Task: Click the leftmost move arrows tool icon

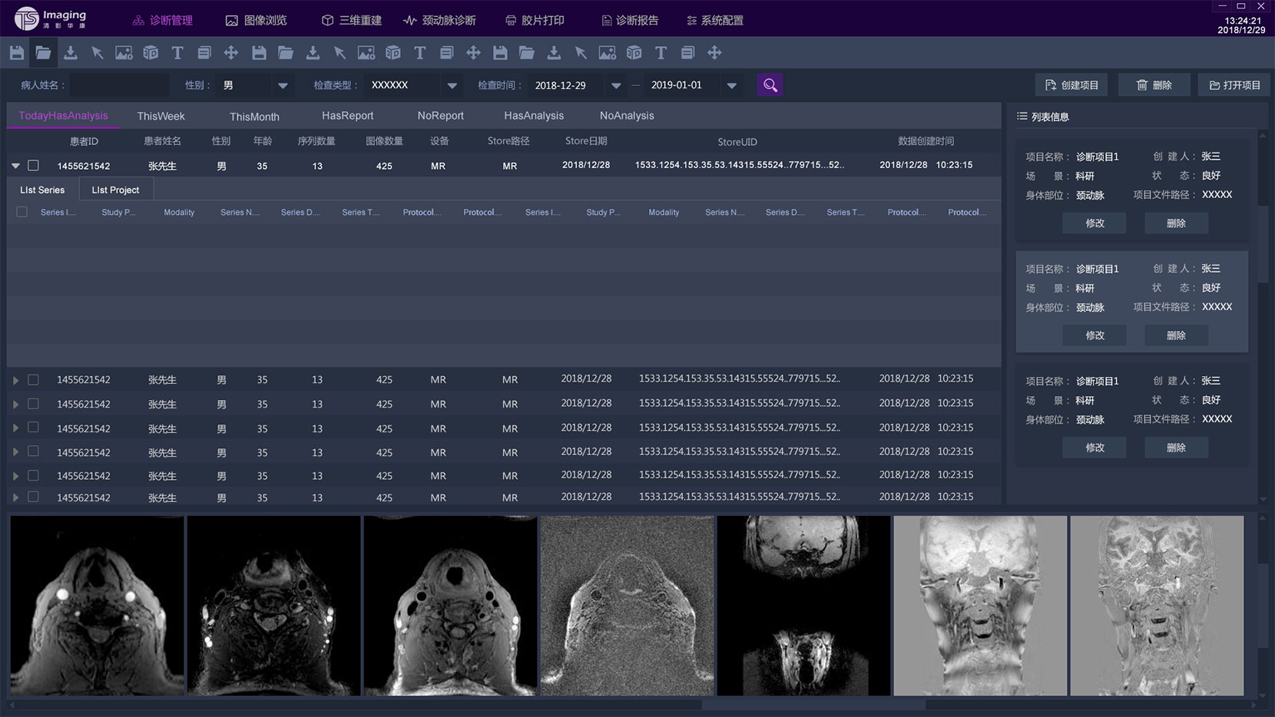Action: (230, 53)
